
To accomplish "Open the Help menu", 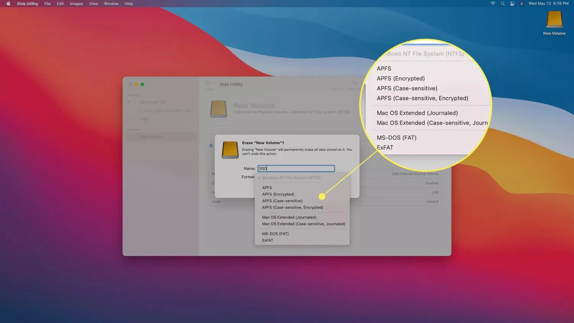I will point(129,4).
